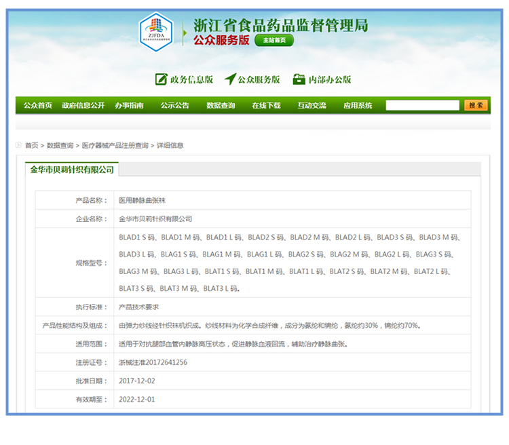
Task: Click the 首页 breadcrumb link
Action: [x=32, y=146]
